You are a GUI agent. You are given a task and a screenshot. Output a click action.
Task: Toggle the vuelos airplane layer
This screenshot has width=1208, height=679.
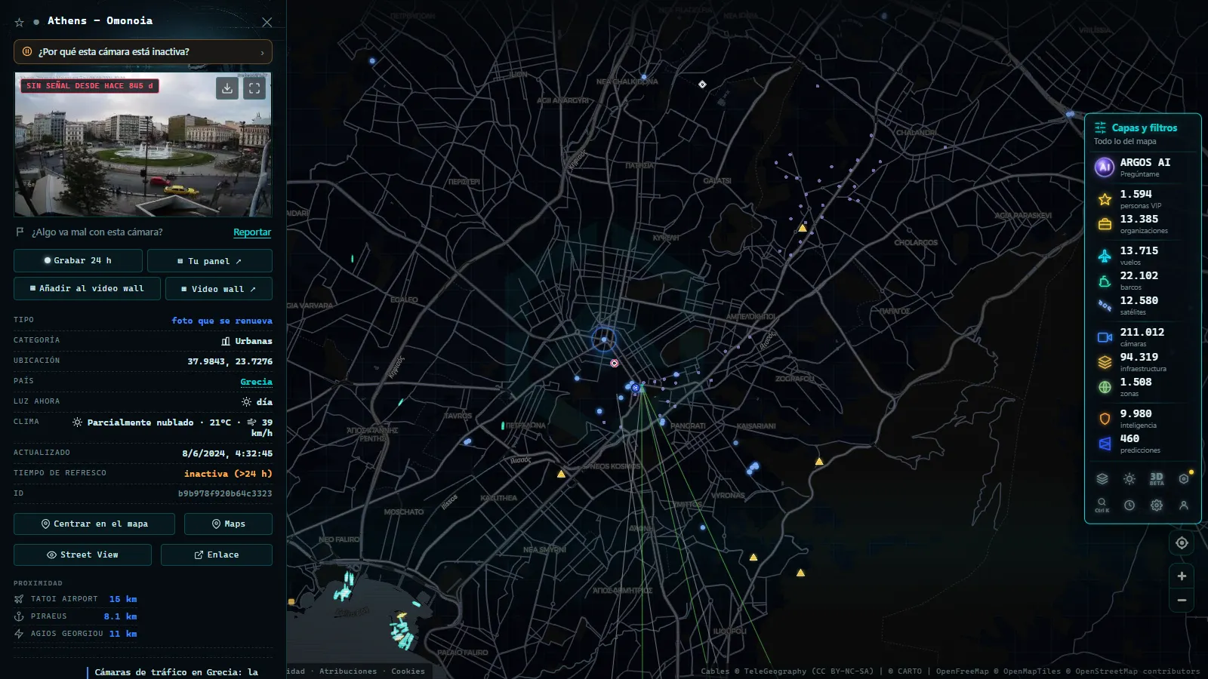coord(1105,256)
